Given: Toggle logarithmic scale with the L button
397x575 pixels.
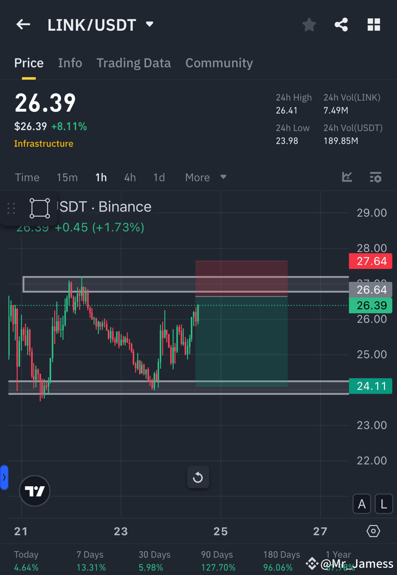Looking at the screenshot, I should (x=383, y=504).
